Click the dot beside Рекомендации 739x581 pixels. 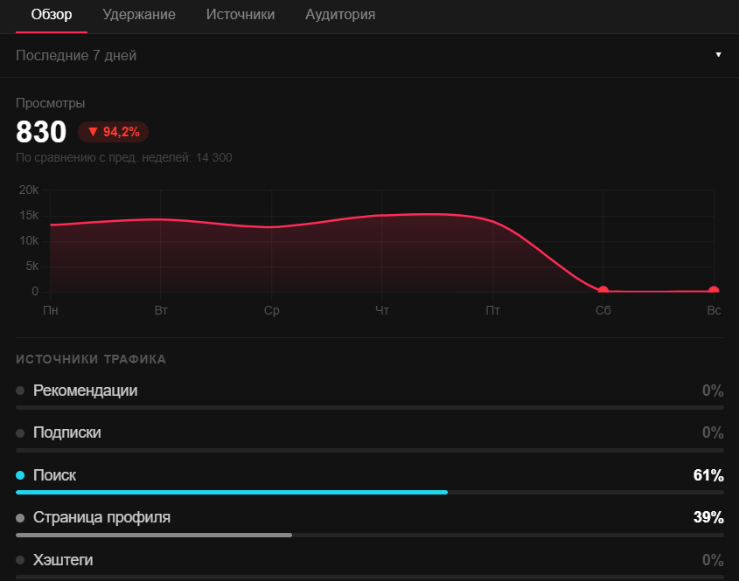pos(20,391)
